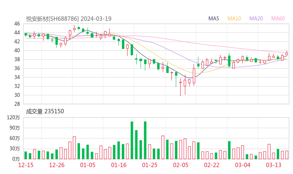Viewport: 293px width, 174px height.
Task: Click the 0万 volume axis label
Action: [x=16, y=159]
